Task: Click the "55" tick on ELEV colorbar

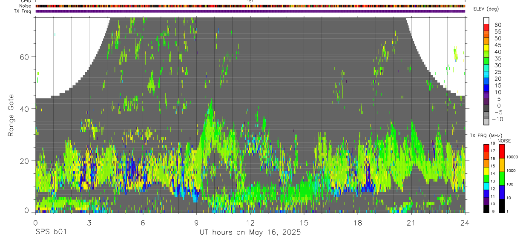Action: click(497, 32)
